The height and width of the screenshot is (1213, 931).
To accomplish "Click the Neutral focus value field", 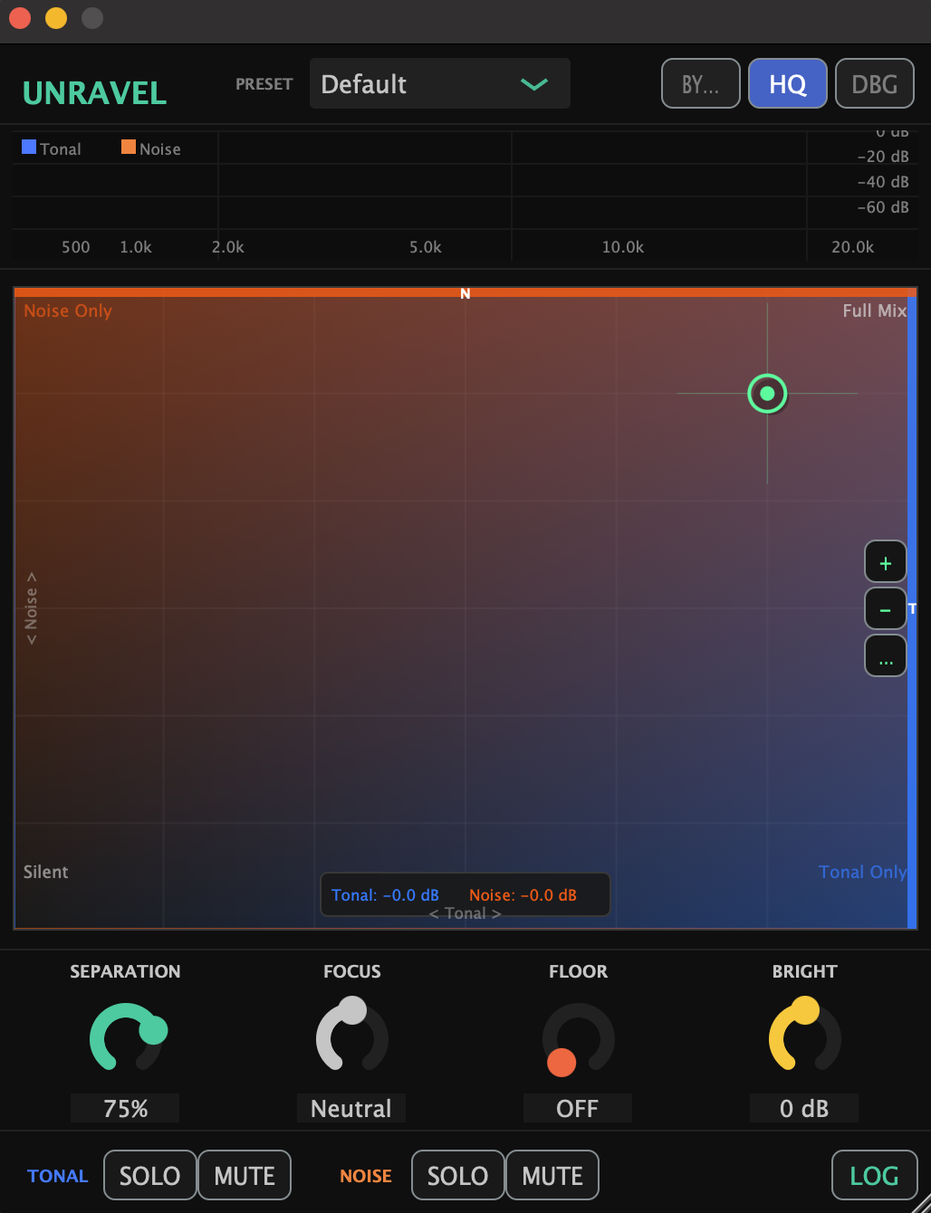I will click(x=351, y=1108).
